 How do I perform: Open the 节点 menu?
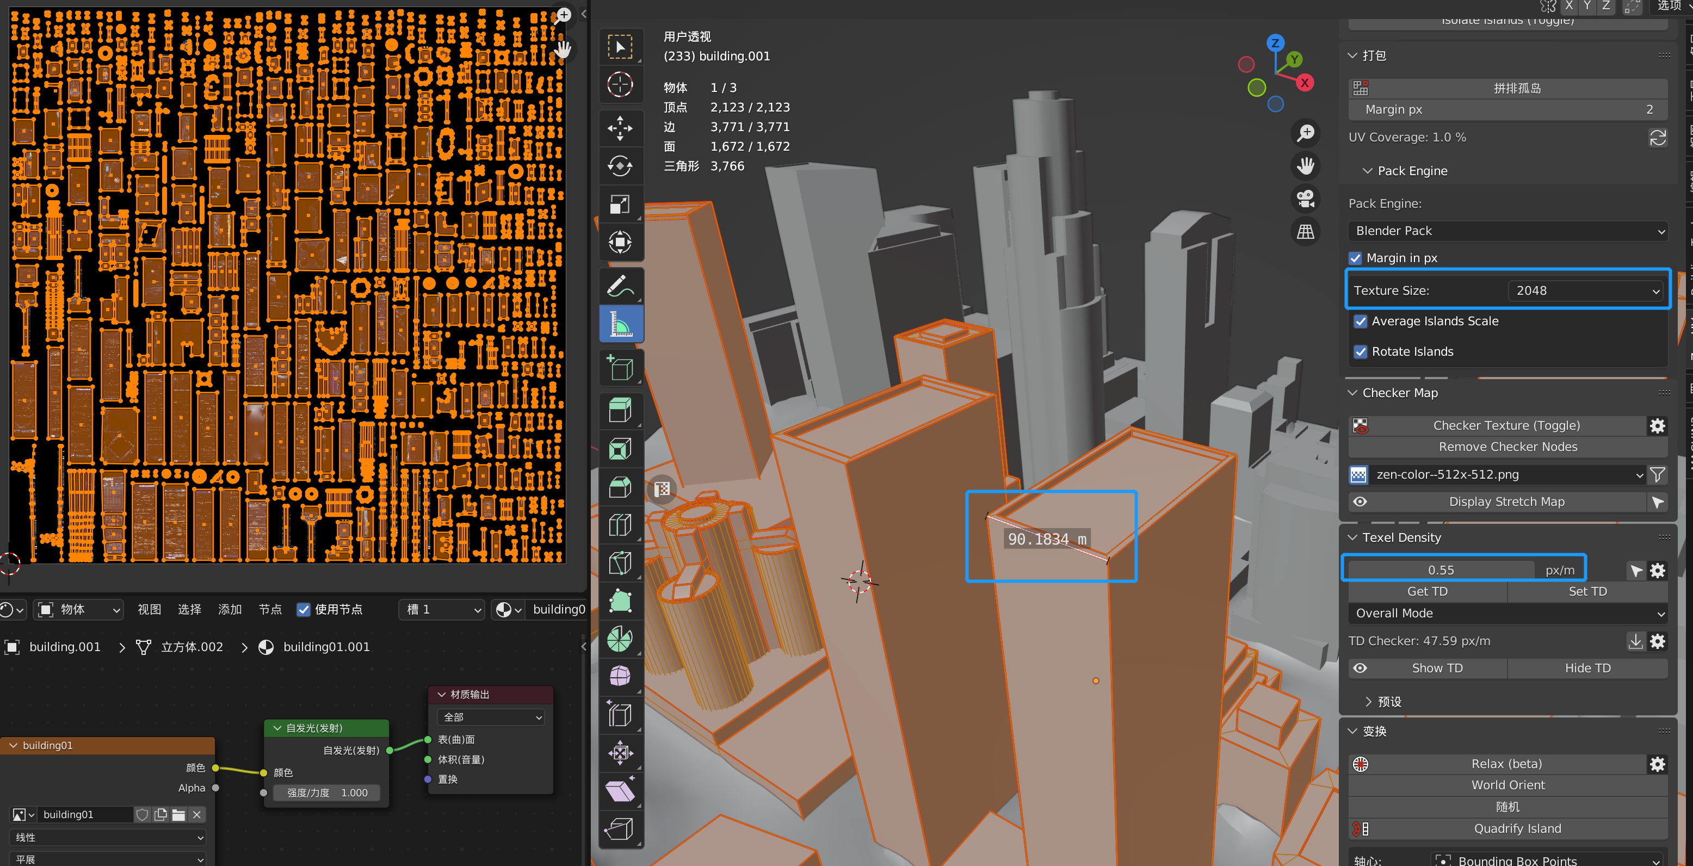(x=270, y=610)
